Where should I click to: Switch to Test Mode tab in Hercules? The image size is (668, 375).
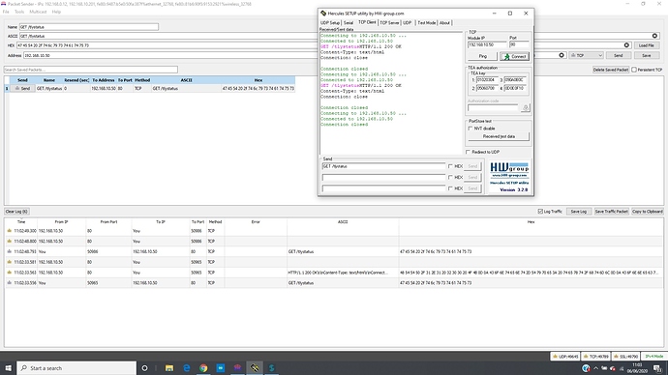[426, 23]
